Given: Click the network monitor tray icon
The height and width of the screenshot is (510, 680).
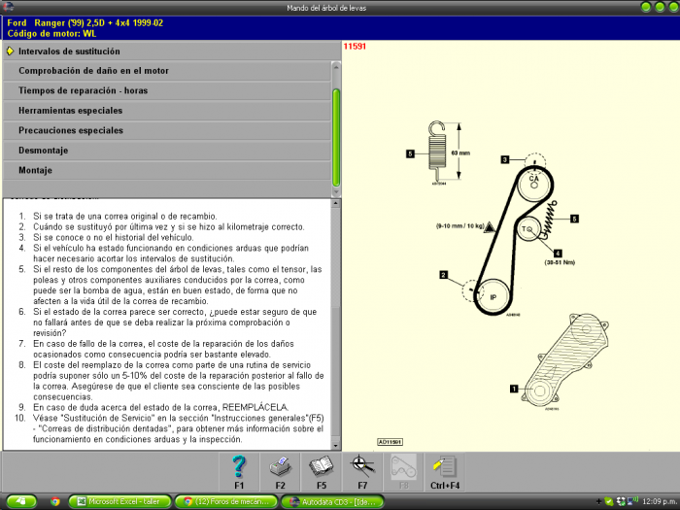Looking at the screenshot, I should [x=632, y=502].
